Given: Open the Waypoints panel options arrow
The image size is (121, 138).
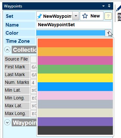Looking at the screenshot, I should click(103, 6).
